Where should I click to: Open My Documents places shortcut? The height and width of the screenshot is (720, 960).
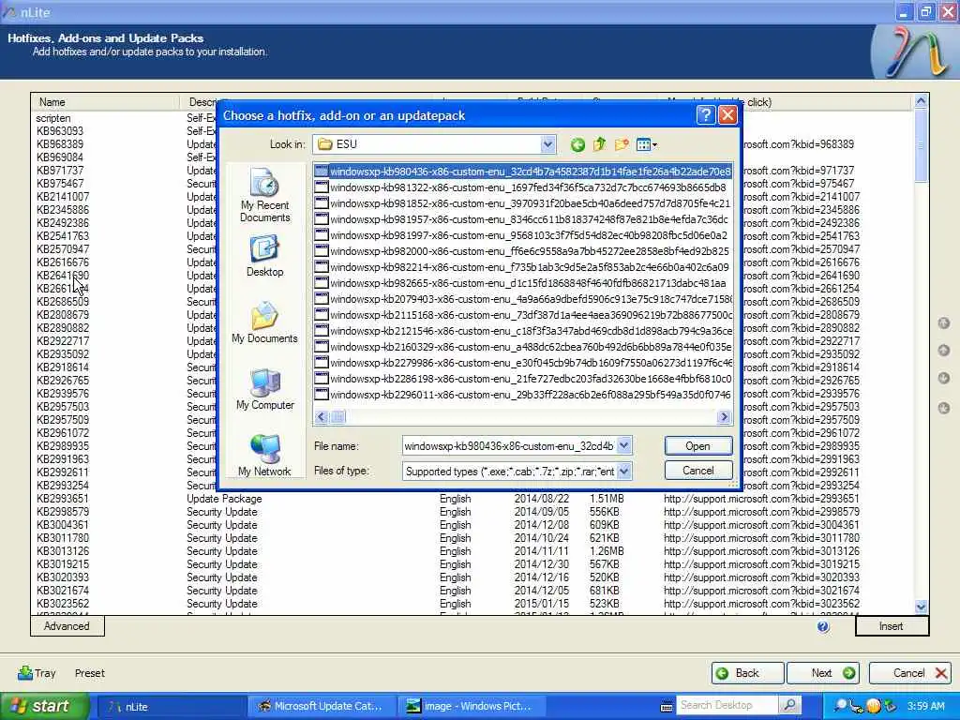point(264,322)
